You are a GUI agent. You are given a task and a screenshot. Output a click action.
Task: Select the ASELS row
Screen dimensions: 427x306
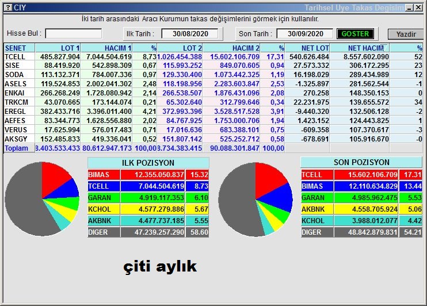(213, 84)
